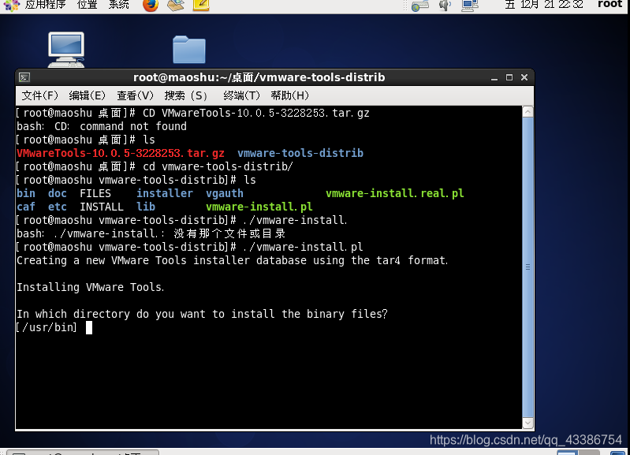Open the 应用程序 applications menu
The height and width of the screenshot is (455, 630).
point(45,5)
